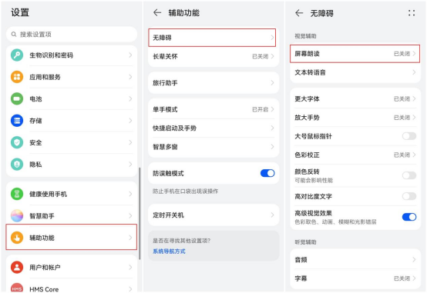Open the four-dot menu on 无障碍 page
Screen dimensions: 427x293
pos(412,13)
